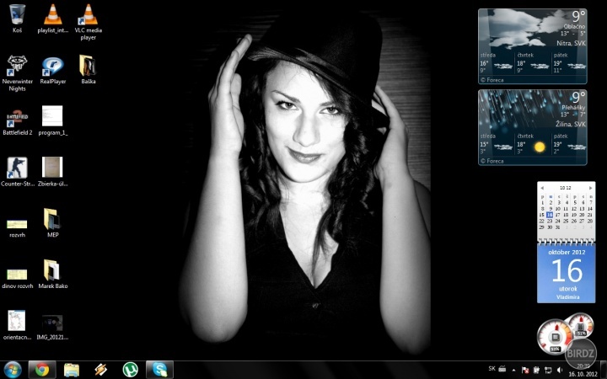Select the orientacn... document icon
The height and width of the screenshot is (379, 607).
17,325
